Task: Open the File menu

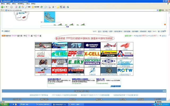Action: pyautogui.click(x=3, y=4)
